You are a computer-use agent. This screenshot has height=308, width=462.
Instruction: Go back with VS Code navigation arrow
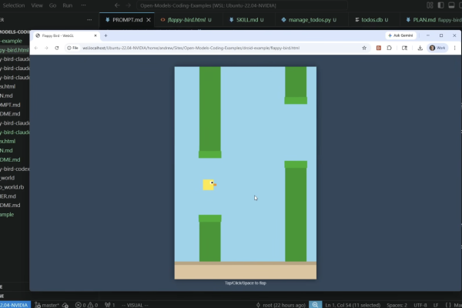(x=117, y=5)
